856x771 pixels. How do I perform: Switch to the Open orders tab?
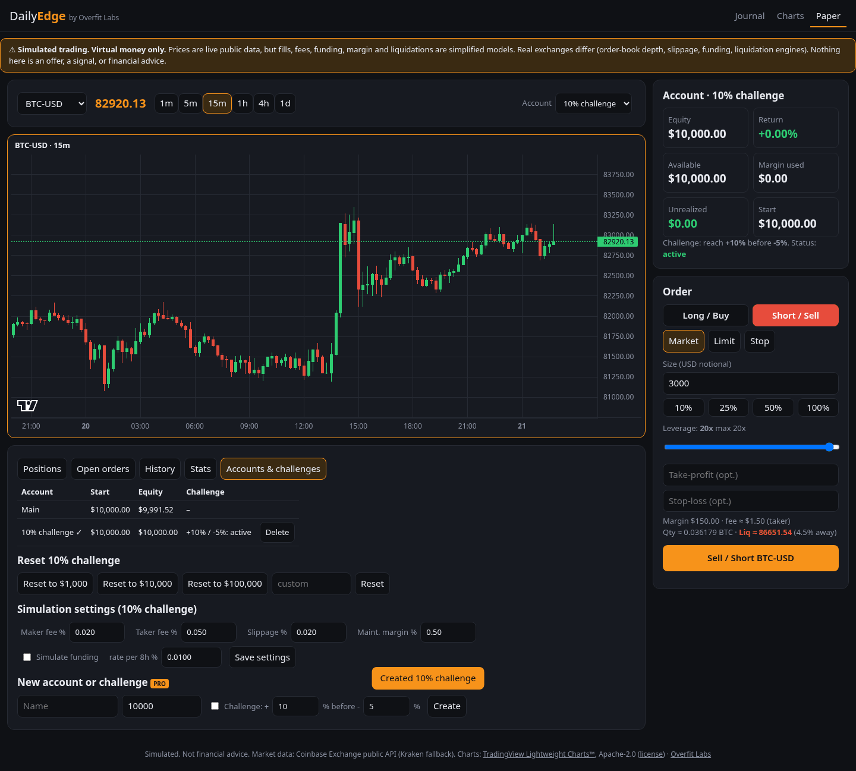click(103, 469)
